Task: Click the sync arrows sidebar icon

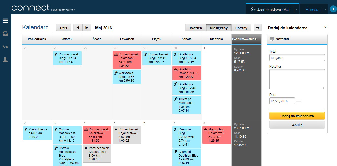Action: tap(5, 47)
